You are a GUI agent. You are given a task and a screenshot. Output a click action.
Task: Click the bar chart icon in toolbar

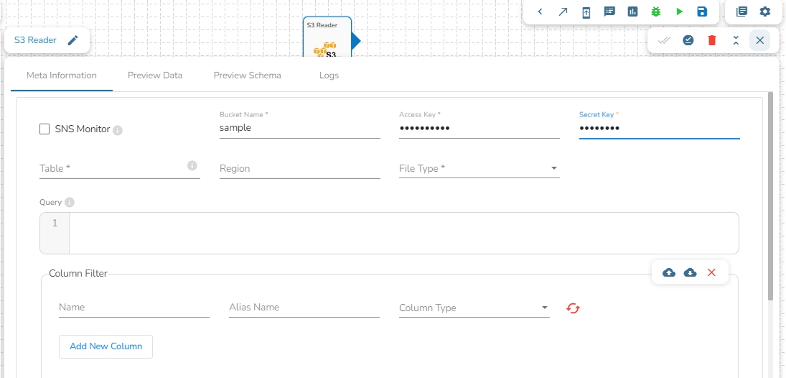click(x=632, y=11)
